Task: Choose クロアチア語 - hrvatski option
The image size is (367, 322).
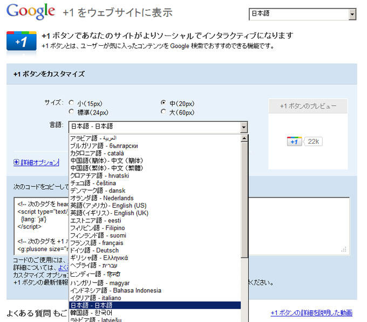Action: pos(155,176)
